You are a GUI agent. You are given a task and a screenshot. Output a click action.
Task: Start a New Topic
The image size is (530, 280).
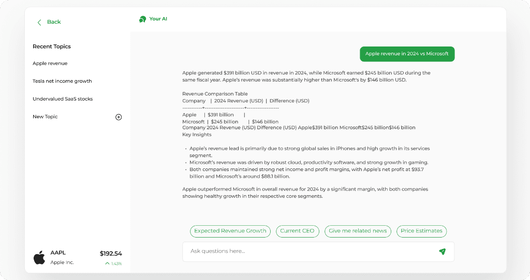[45, 117]
